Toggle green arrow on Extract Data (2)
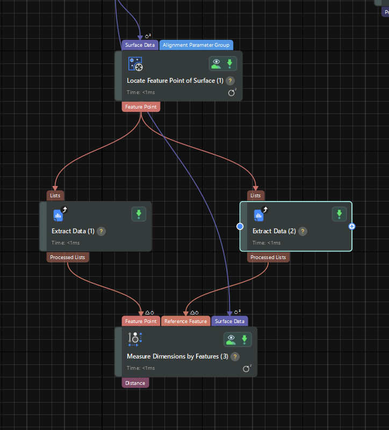The width and height of the screenshot is (389, 430). pos(339,214)
